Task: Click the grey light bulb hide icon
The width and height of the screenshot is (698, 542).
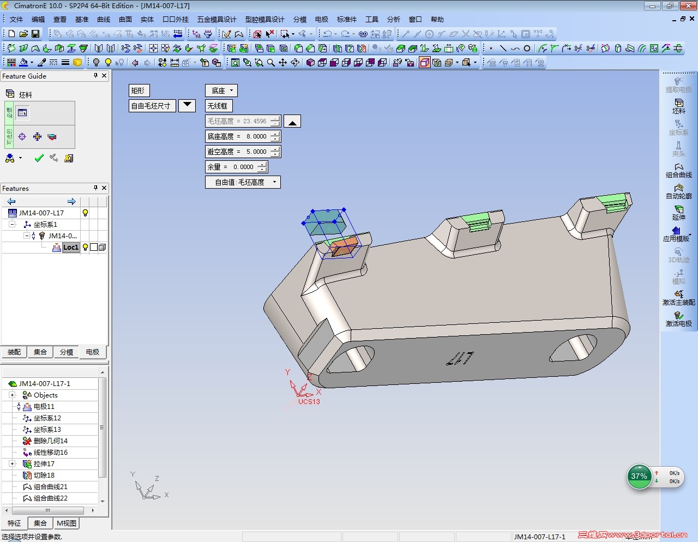Action: coord(96,63)
